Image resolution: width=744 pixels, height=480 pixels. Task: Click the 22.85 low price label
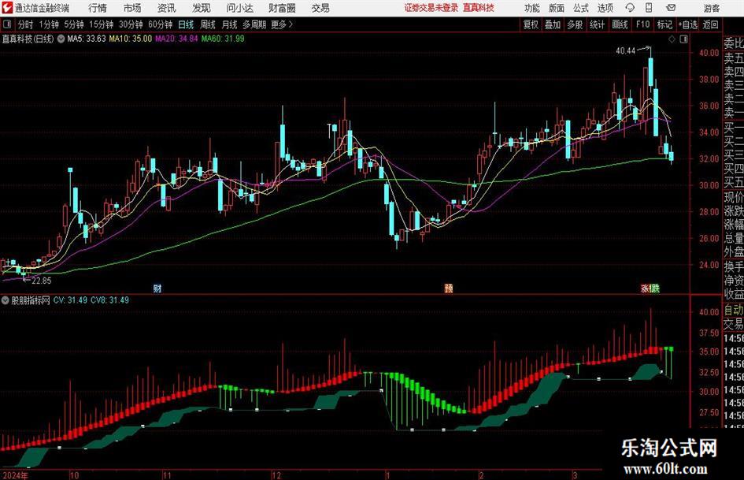(x=41, y=281)
